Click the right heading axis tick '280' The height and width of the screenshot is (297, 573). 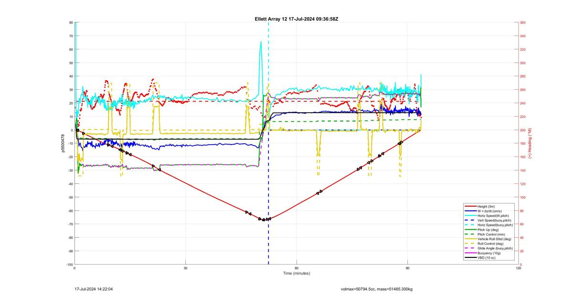click(x=523, y=76)
